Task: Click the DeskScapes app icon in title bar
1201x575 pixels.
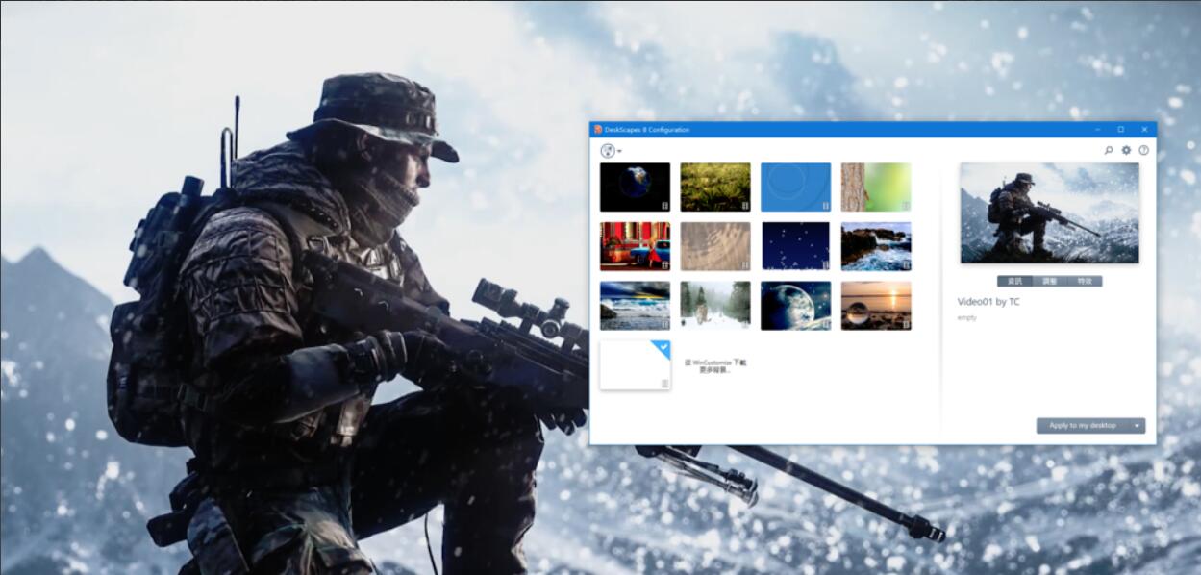Action: [x=598, y=130]
